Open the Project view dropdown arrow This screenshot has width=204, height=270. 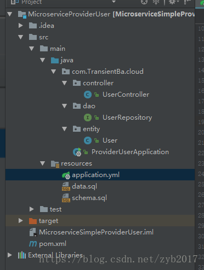(114, 2)
